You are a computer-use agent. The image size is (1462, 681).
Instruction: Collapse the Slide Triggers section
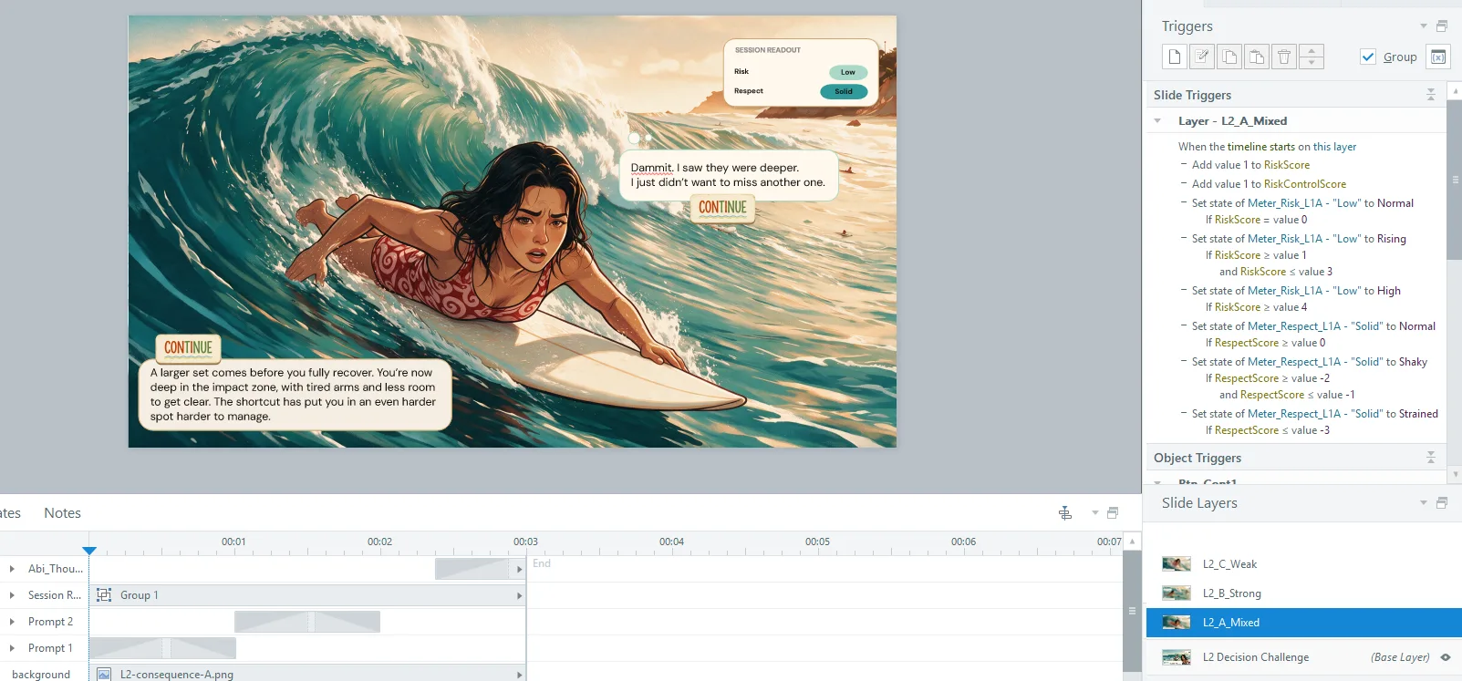tap(1431, 95)
